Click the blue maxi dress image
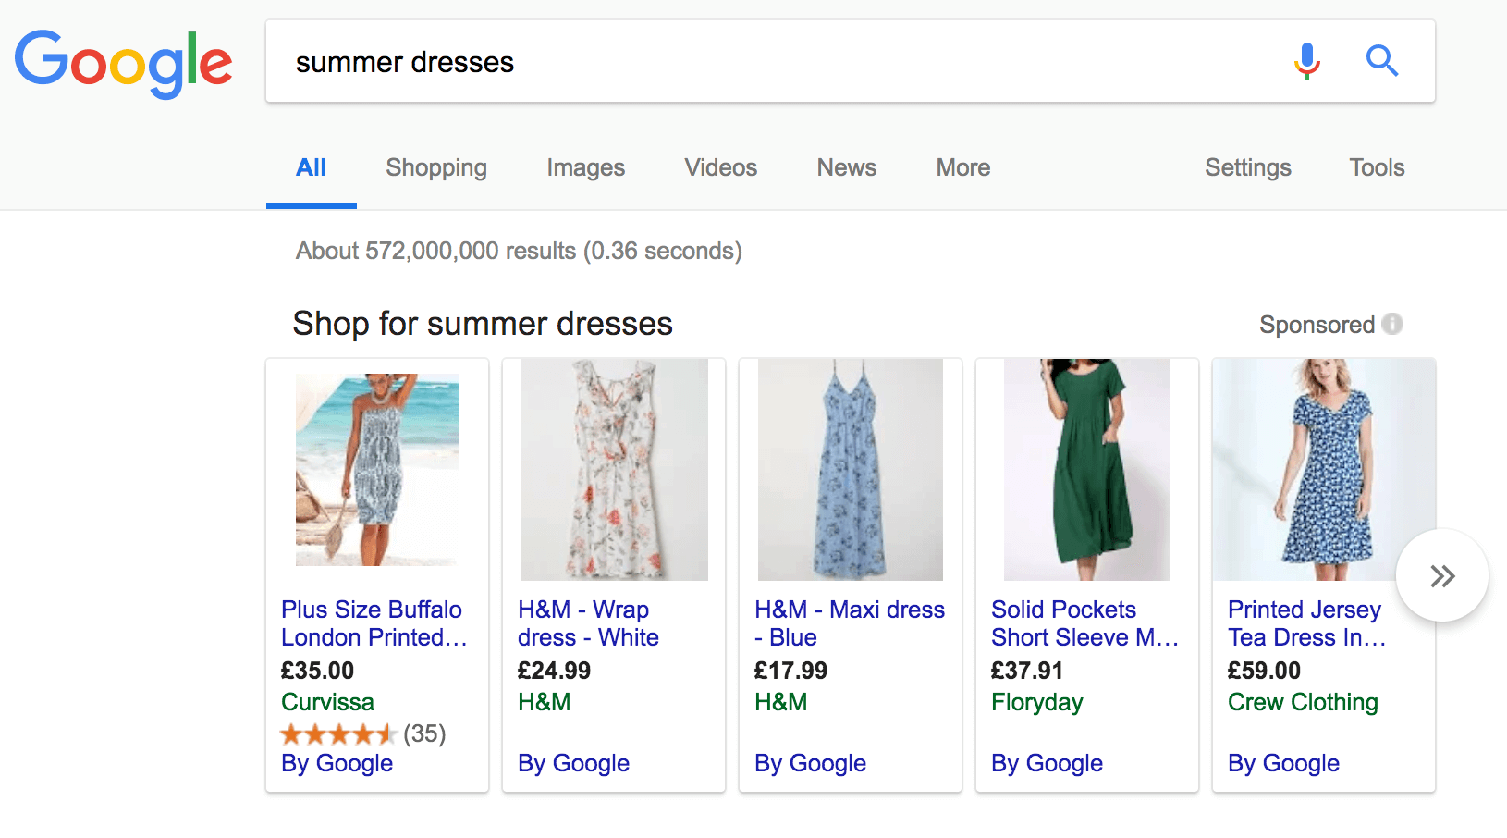Viewport: 1507px width, 838px height. pos(851,470)
